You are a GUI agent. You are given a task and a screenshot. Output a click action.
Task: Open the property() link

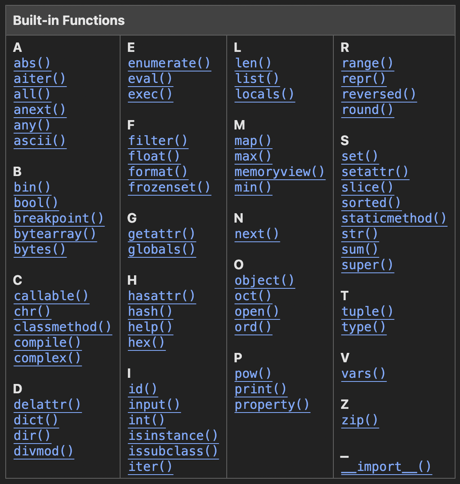[x=272, y=405]
